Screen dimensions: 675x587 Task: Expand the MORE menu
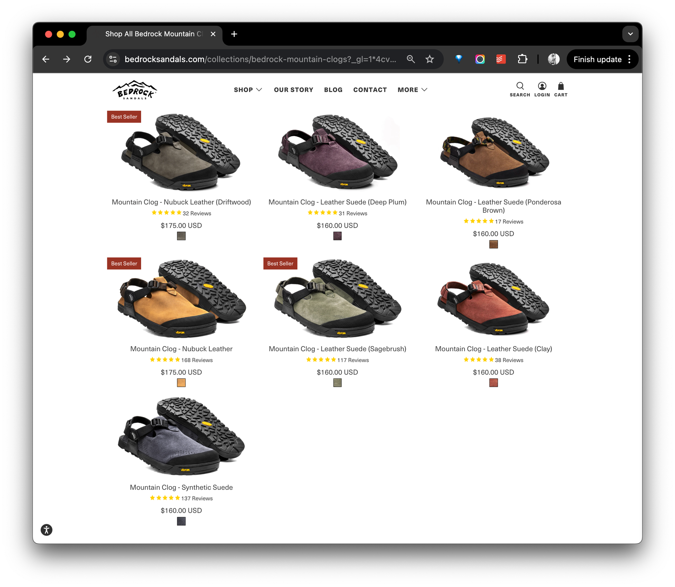coord(412,90)
